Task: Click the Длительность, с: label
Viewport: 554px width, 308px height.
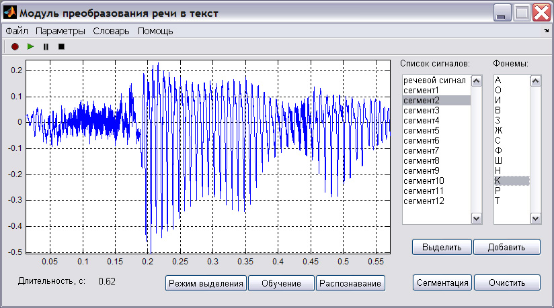Action: [x=52, y=281]
